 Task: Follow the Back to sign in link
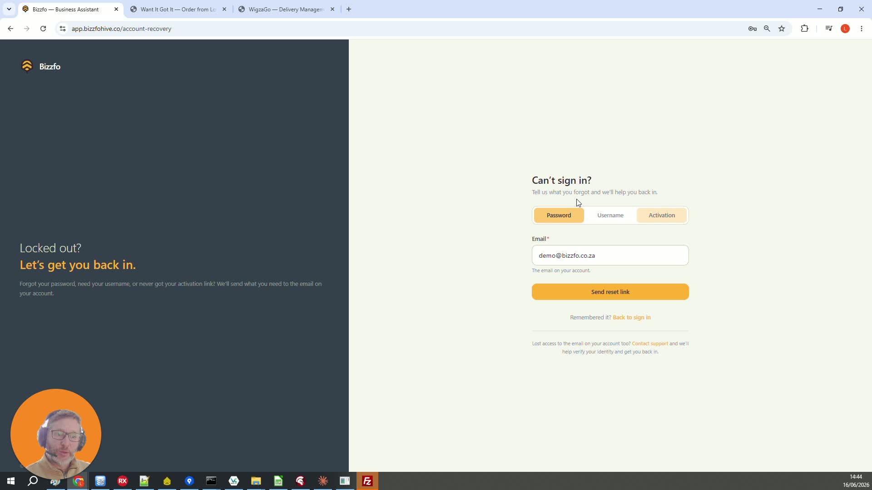tap(632, 318)
